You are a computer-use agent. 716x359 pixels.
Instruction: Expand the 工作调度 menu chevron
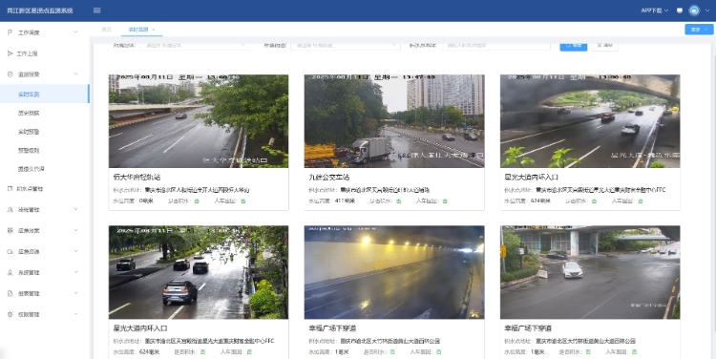tap(75, 32)
